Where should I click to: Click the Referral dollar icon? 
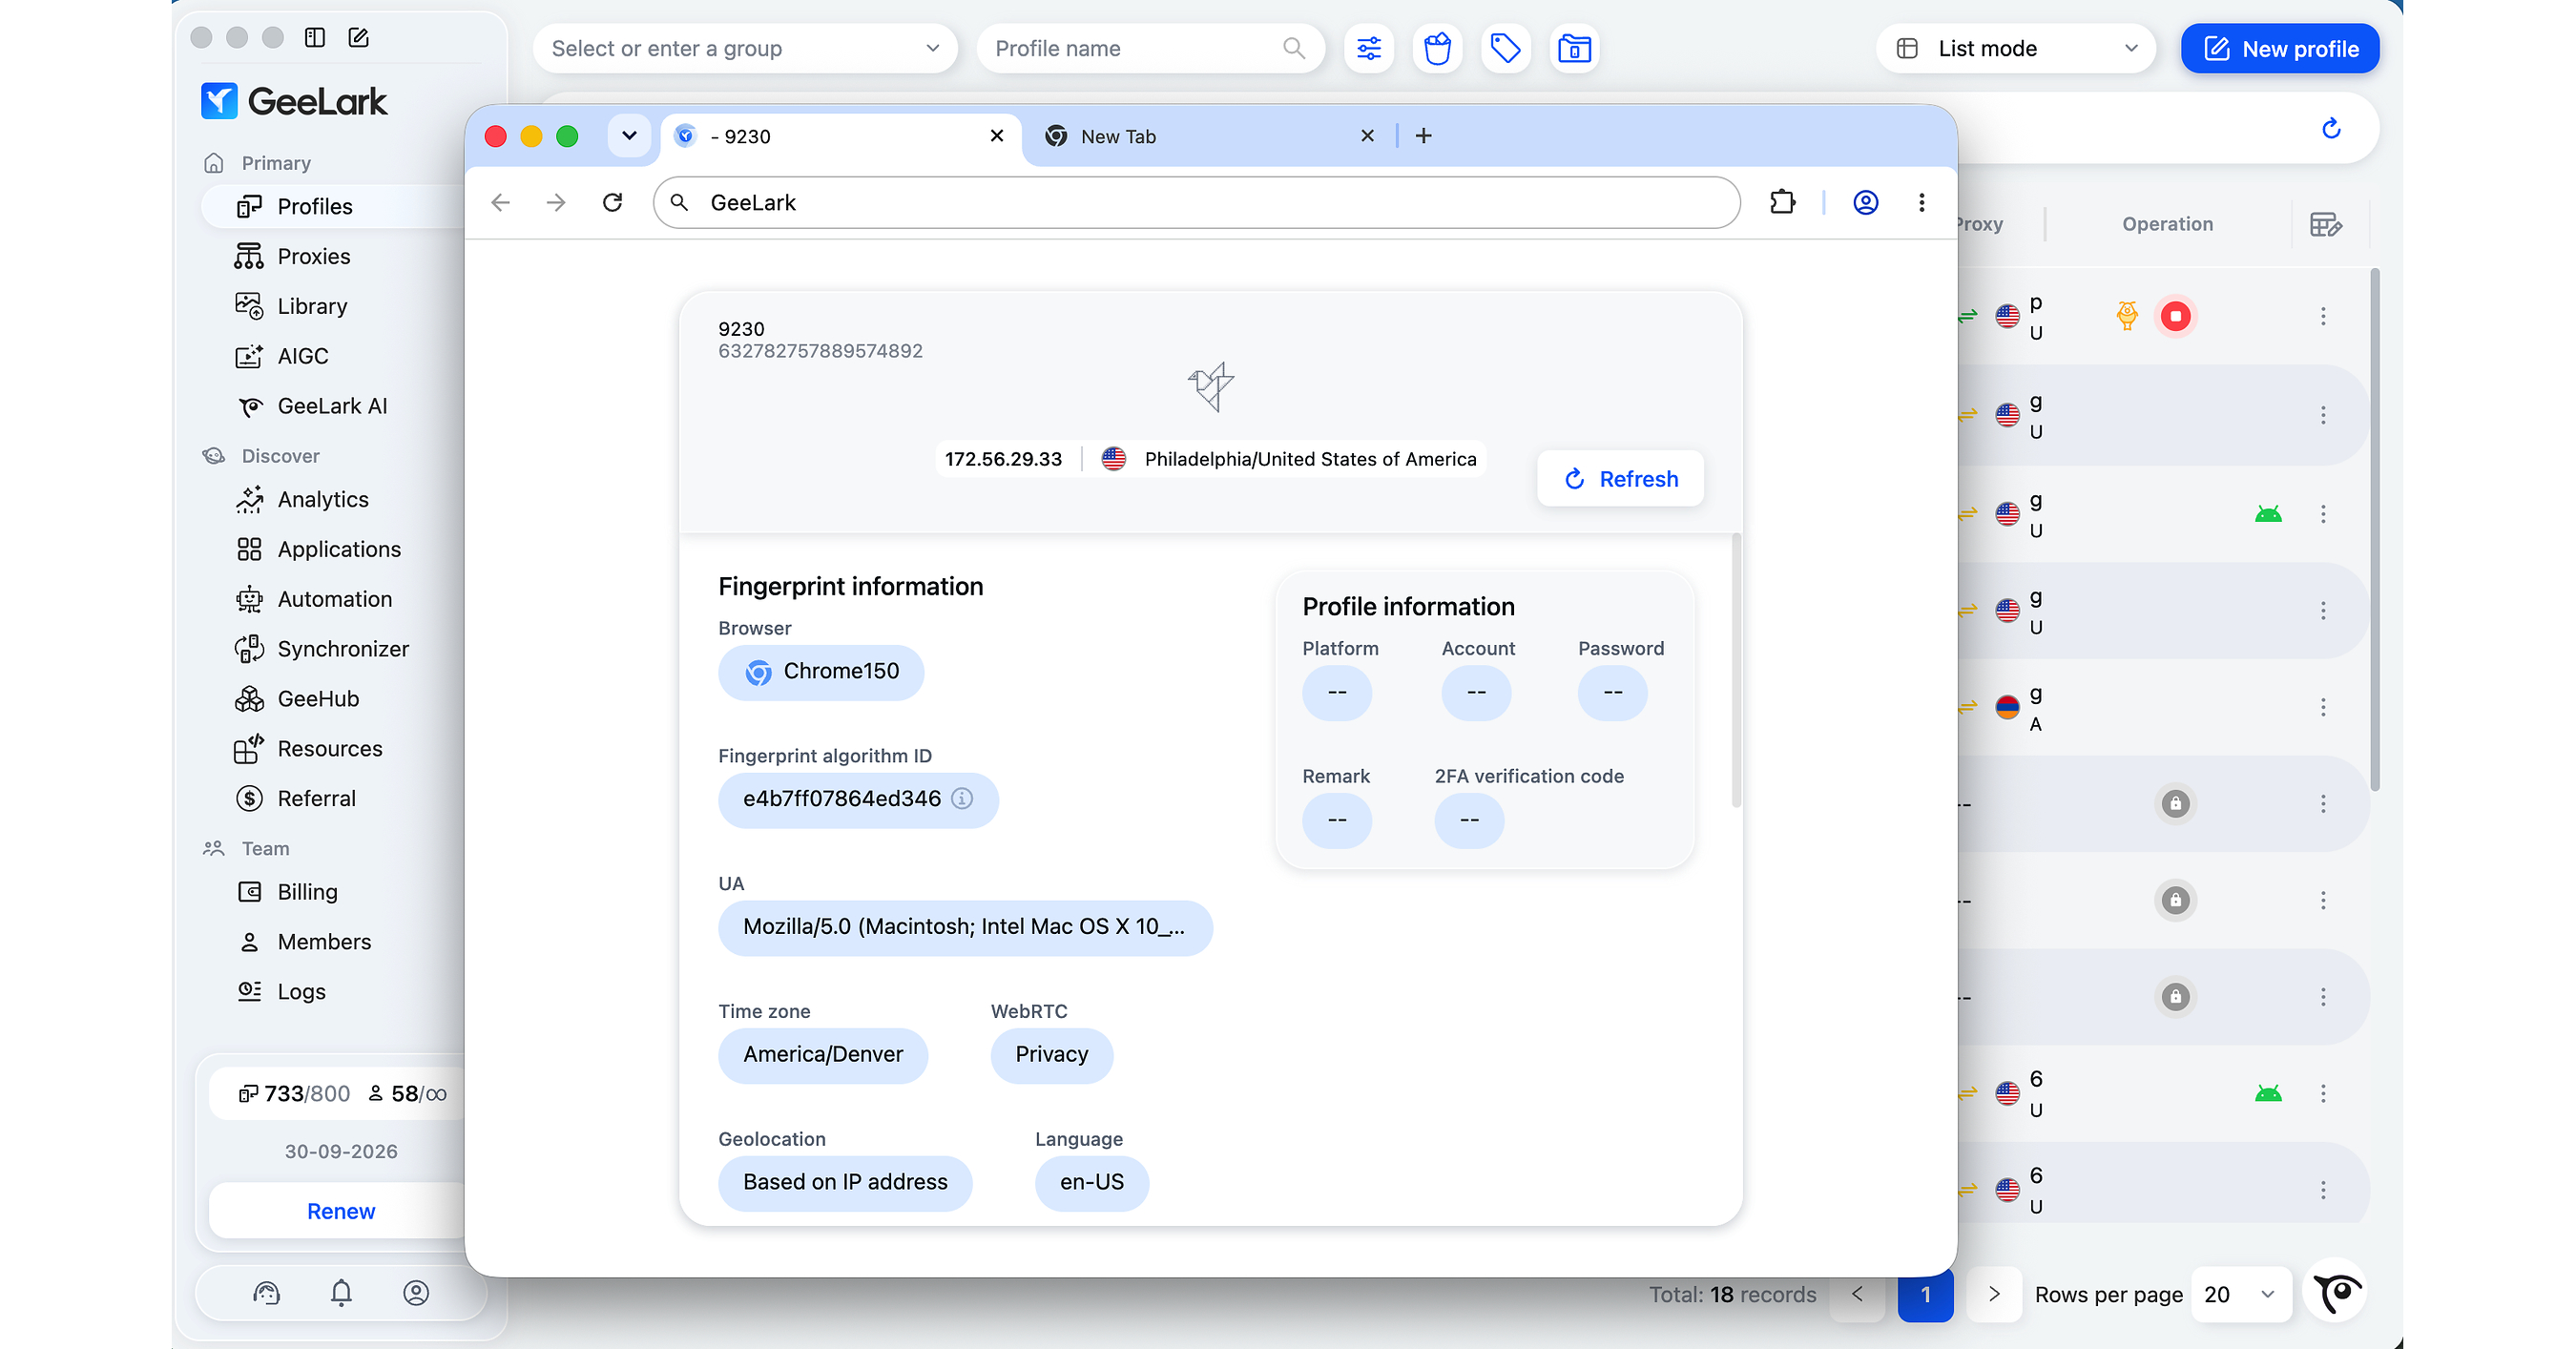[x=249, y=798]
